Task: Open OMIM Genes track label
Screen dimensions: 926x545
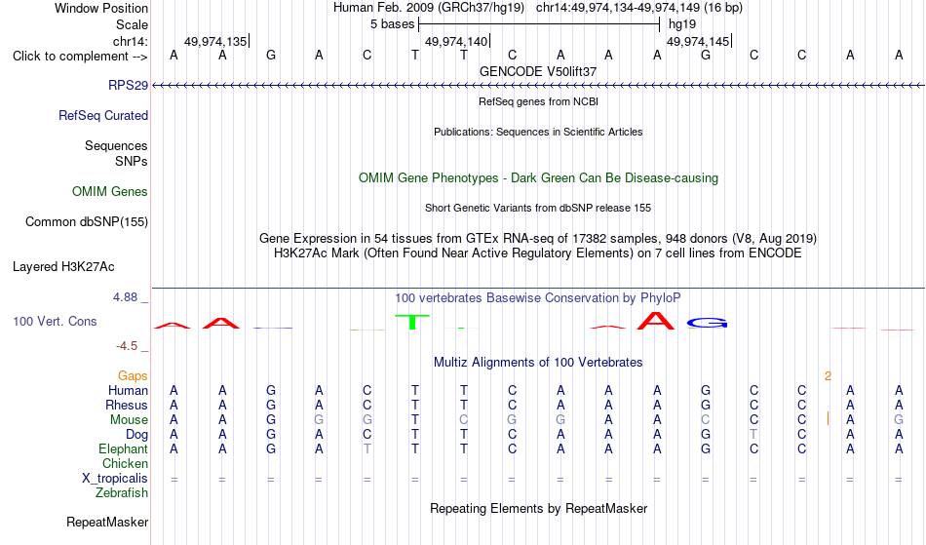Action: (109, 192)
